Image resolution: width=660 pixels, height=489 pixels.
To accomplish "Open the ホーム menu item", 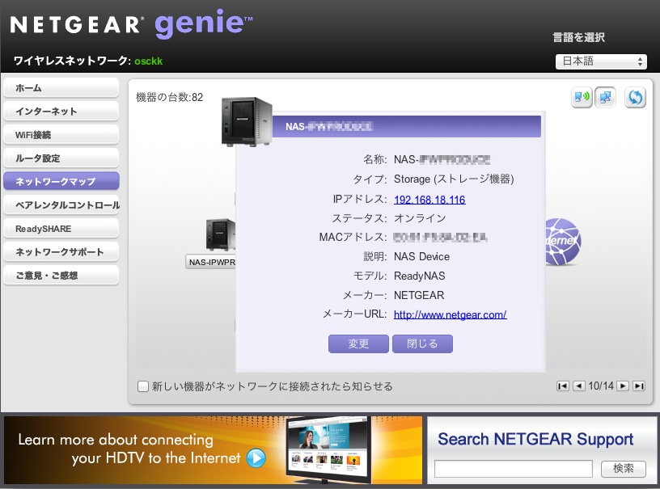I will click(61, 88).
